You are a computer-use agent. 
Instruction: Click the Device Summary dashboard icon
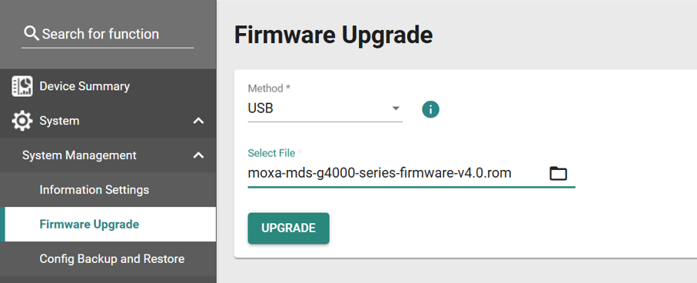(22, 86)
